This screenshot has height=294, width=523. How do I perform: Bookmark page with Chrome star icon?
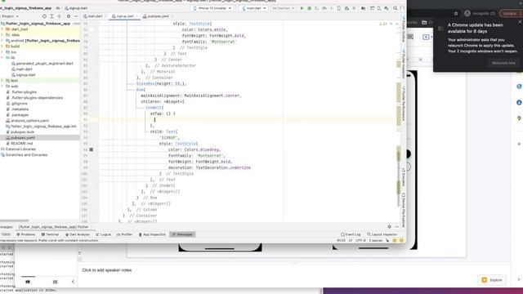(x=456, y=13)
